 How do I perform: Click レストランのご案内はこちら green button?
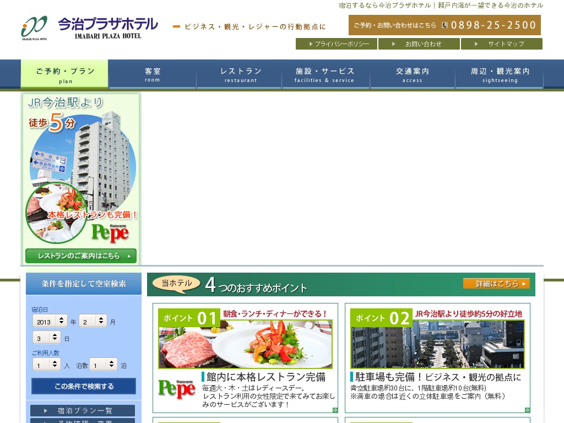pos(81,256)
